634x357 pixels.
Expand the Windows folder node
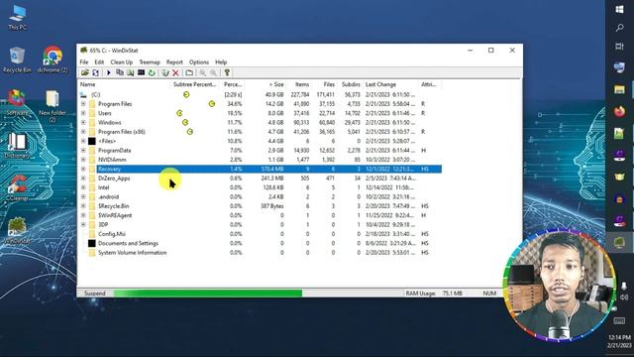[x=83, y=123]
